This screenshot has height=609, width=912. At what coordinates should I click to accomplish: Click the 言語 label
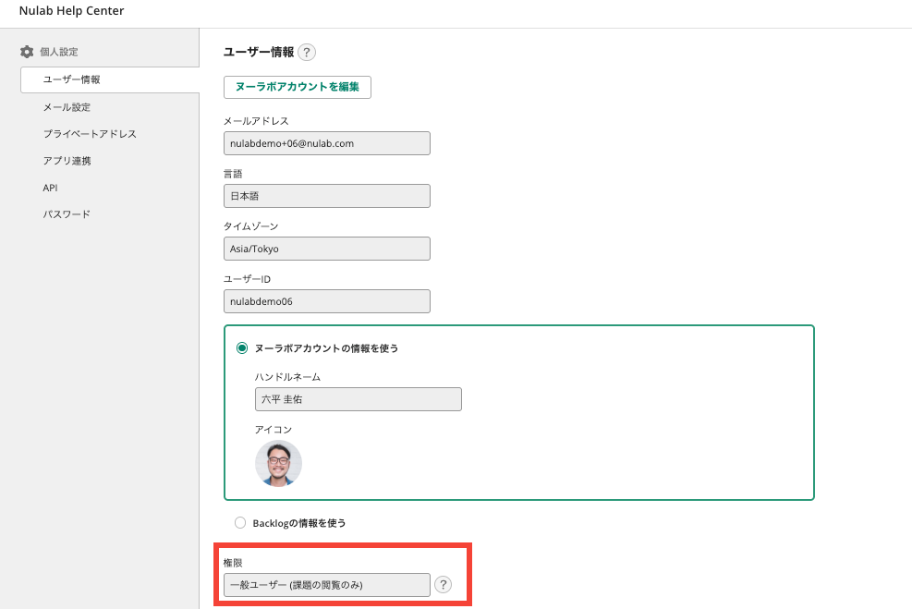tap(233, 174)
